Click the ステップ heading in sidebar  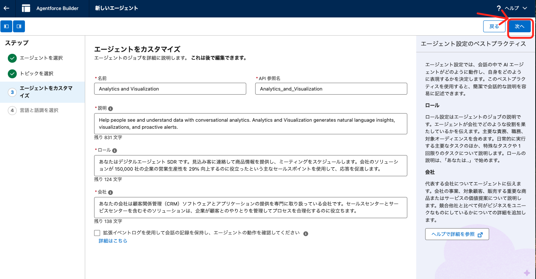tap(17, 43)
